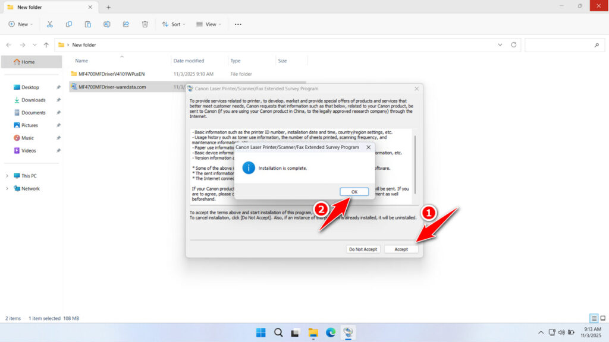609x342 pixels.
Task: Click the Delete (trash) icon
Action: [145, 24]
